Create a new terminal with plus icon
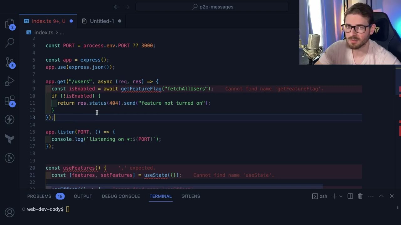 point(334,196)
